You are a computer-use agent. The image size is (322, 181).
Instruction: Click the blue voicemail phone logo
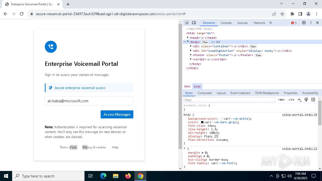coord(51,47)
